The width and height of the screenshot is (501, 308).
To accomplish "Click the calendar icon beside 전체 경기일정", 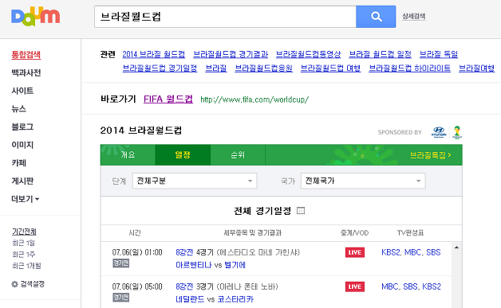I will coord(301,211).
